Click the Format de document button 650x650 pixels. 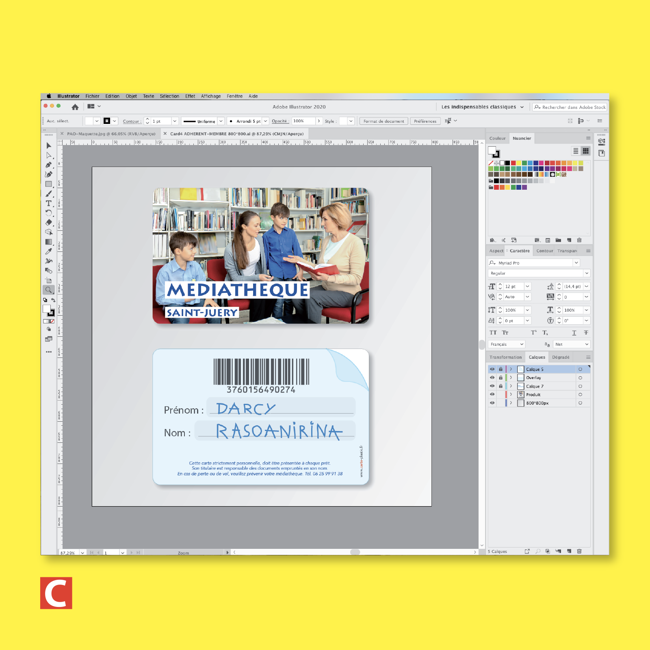pos(383,121)
